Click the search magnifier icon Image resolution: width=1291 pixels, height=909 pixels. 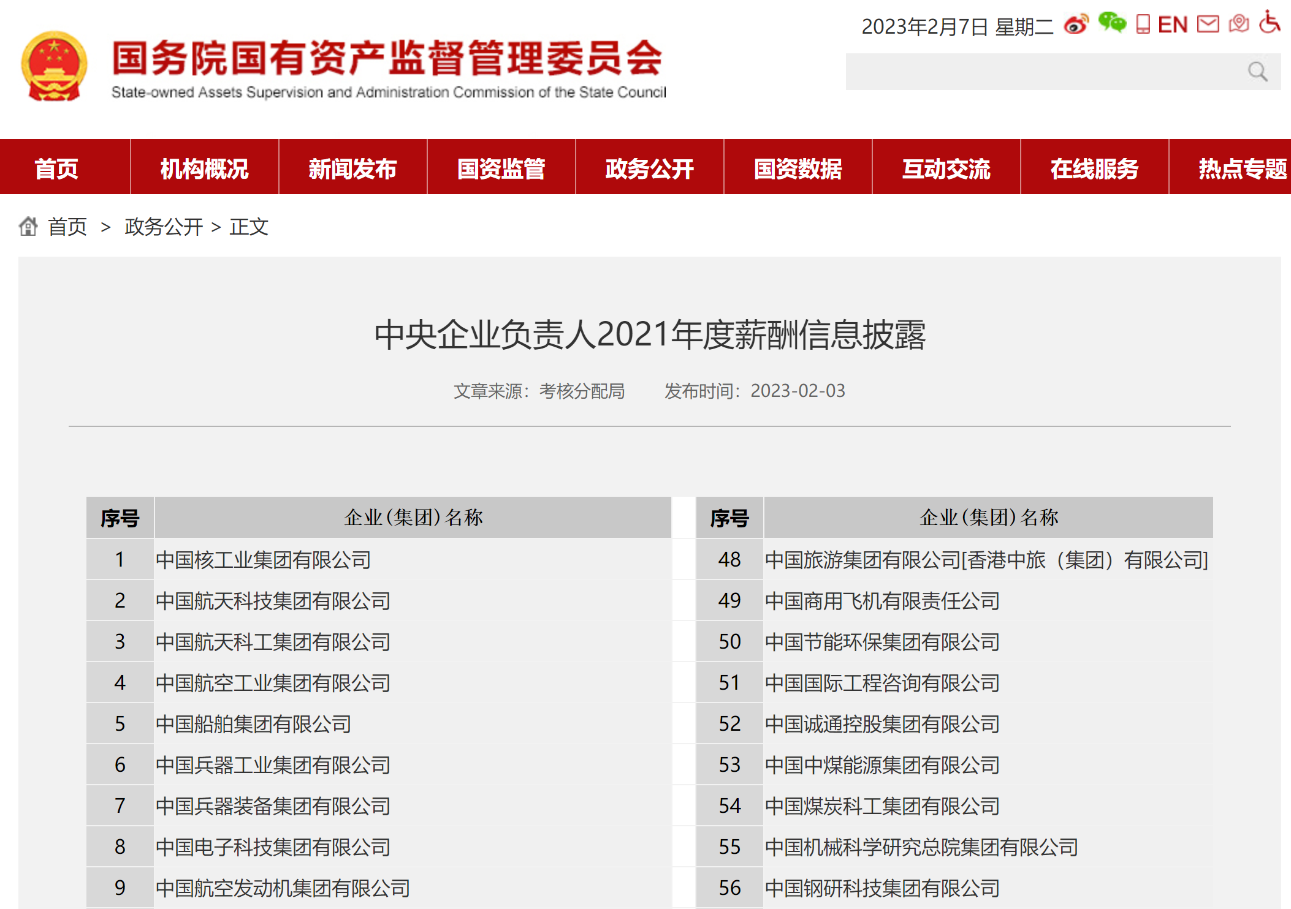[x=1257, y=72]
